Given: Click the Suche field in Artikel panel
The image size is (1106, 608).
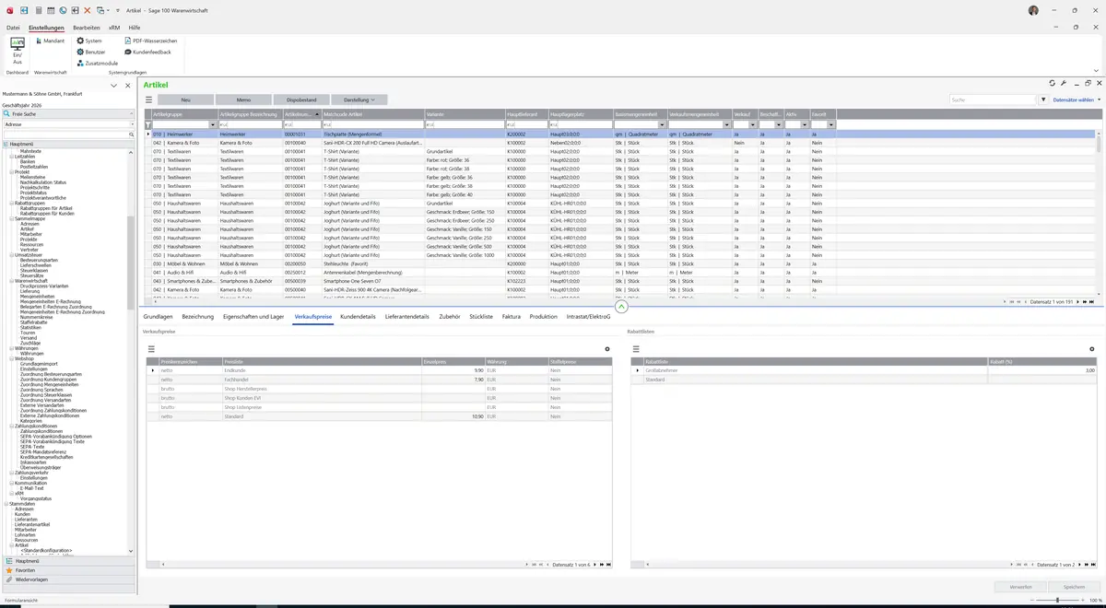Looking at the screenshot, I should coord(993,99).
